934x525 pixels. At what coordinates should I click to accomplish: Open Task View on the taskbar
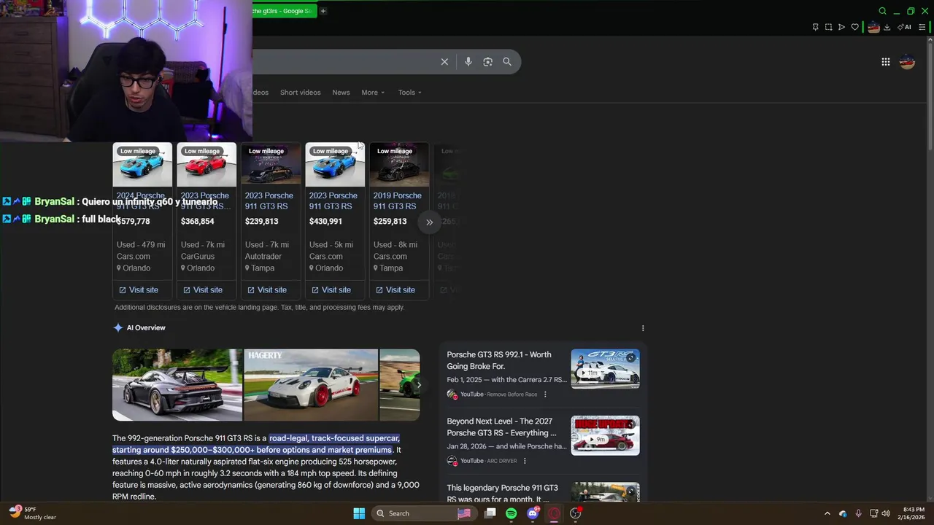pyautogui.click(x=490, y=513)
